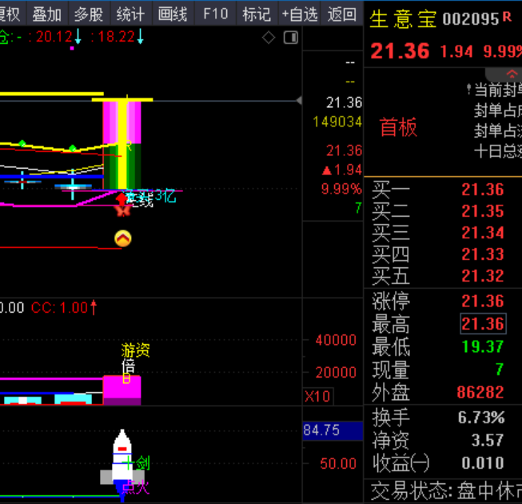This screenshot has width=522, height=504.
Task: Toggle the side panel layout icon
Action: pos(291,38)
